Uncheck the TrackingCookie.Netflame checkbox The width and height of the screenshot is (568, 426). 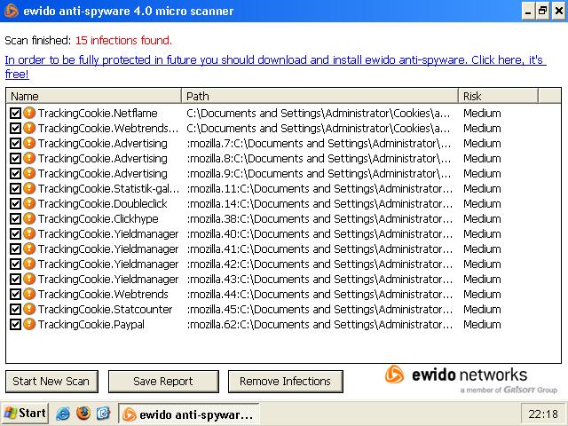(x=15, y=114)
